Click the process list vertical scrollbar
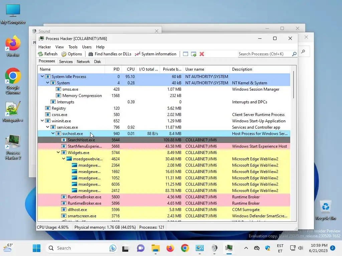 click(293, 85)
